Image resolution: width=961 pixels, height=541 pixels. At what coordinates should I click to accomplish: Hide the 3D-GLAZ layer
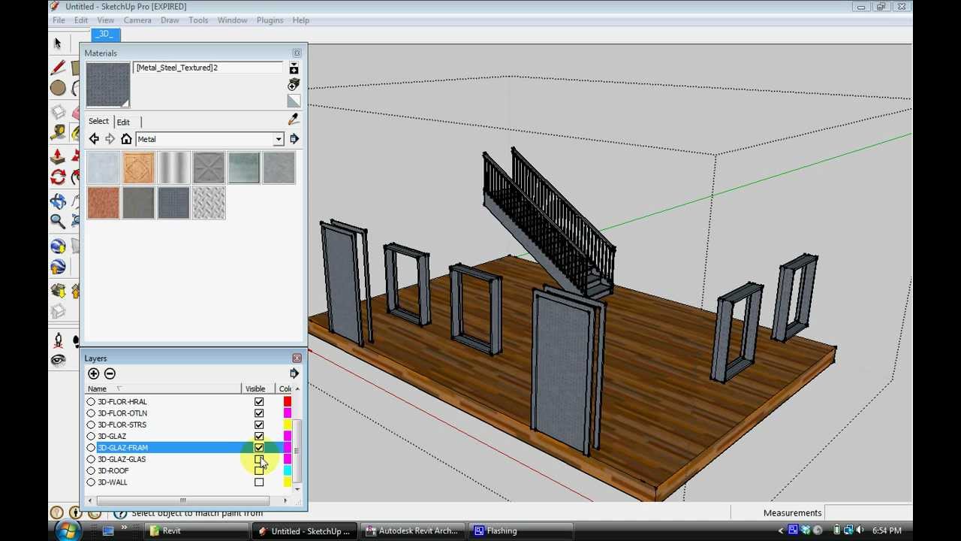point(259,436)
